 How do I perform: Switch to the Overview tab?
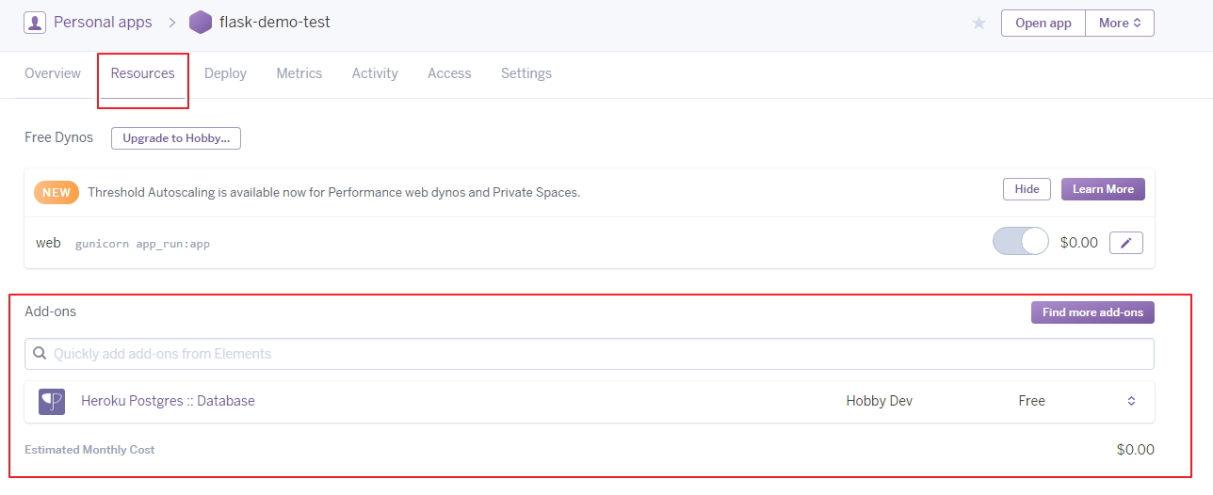tap(53, 73)
